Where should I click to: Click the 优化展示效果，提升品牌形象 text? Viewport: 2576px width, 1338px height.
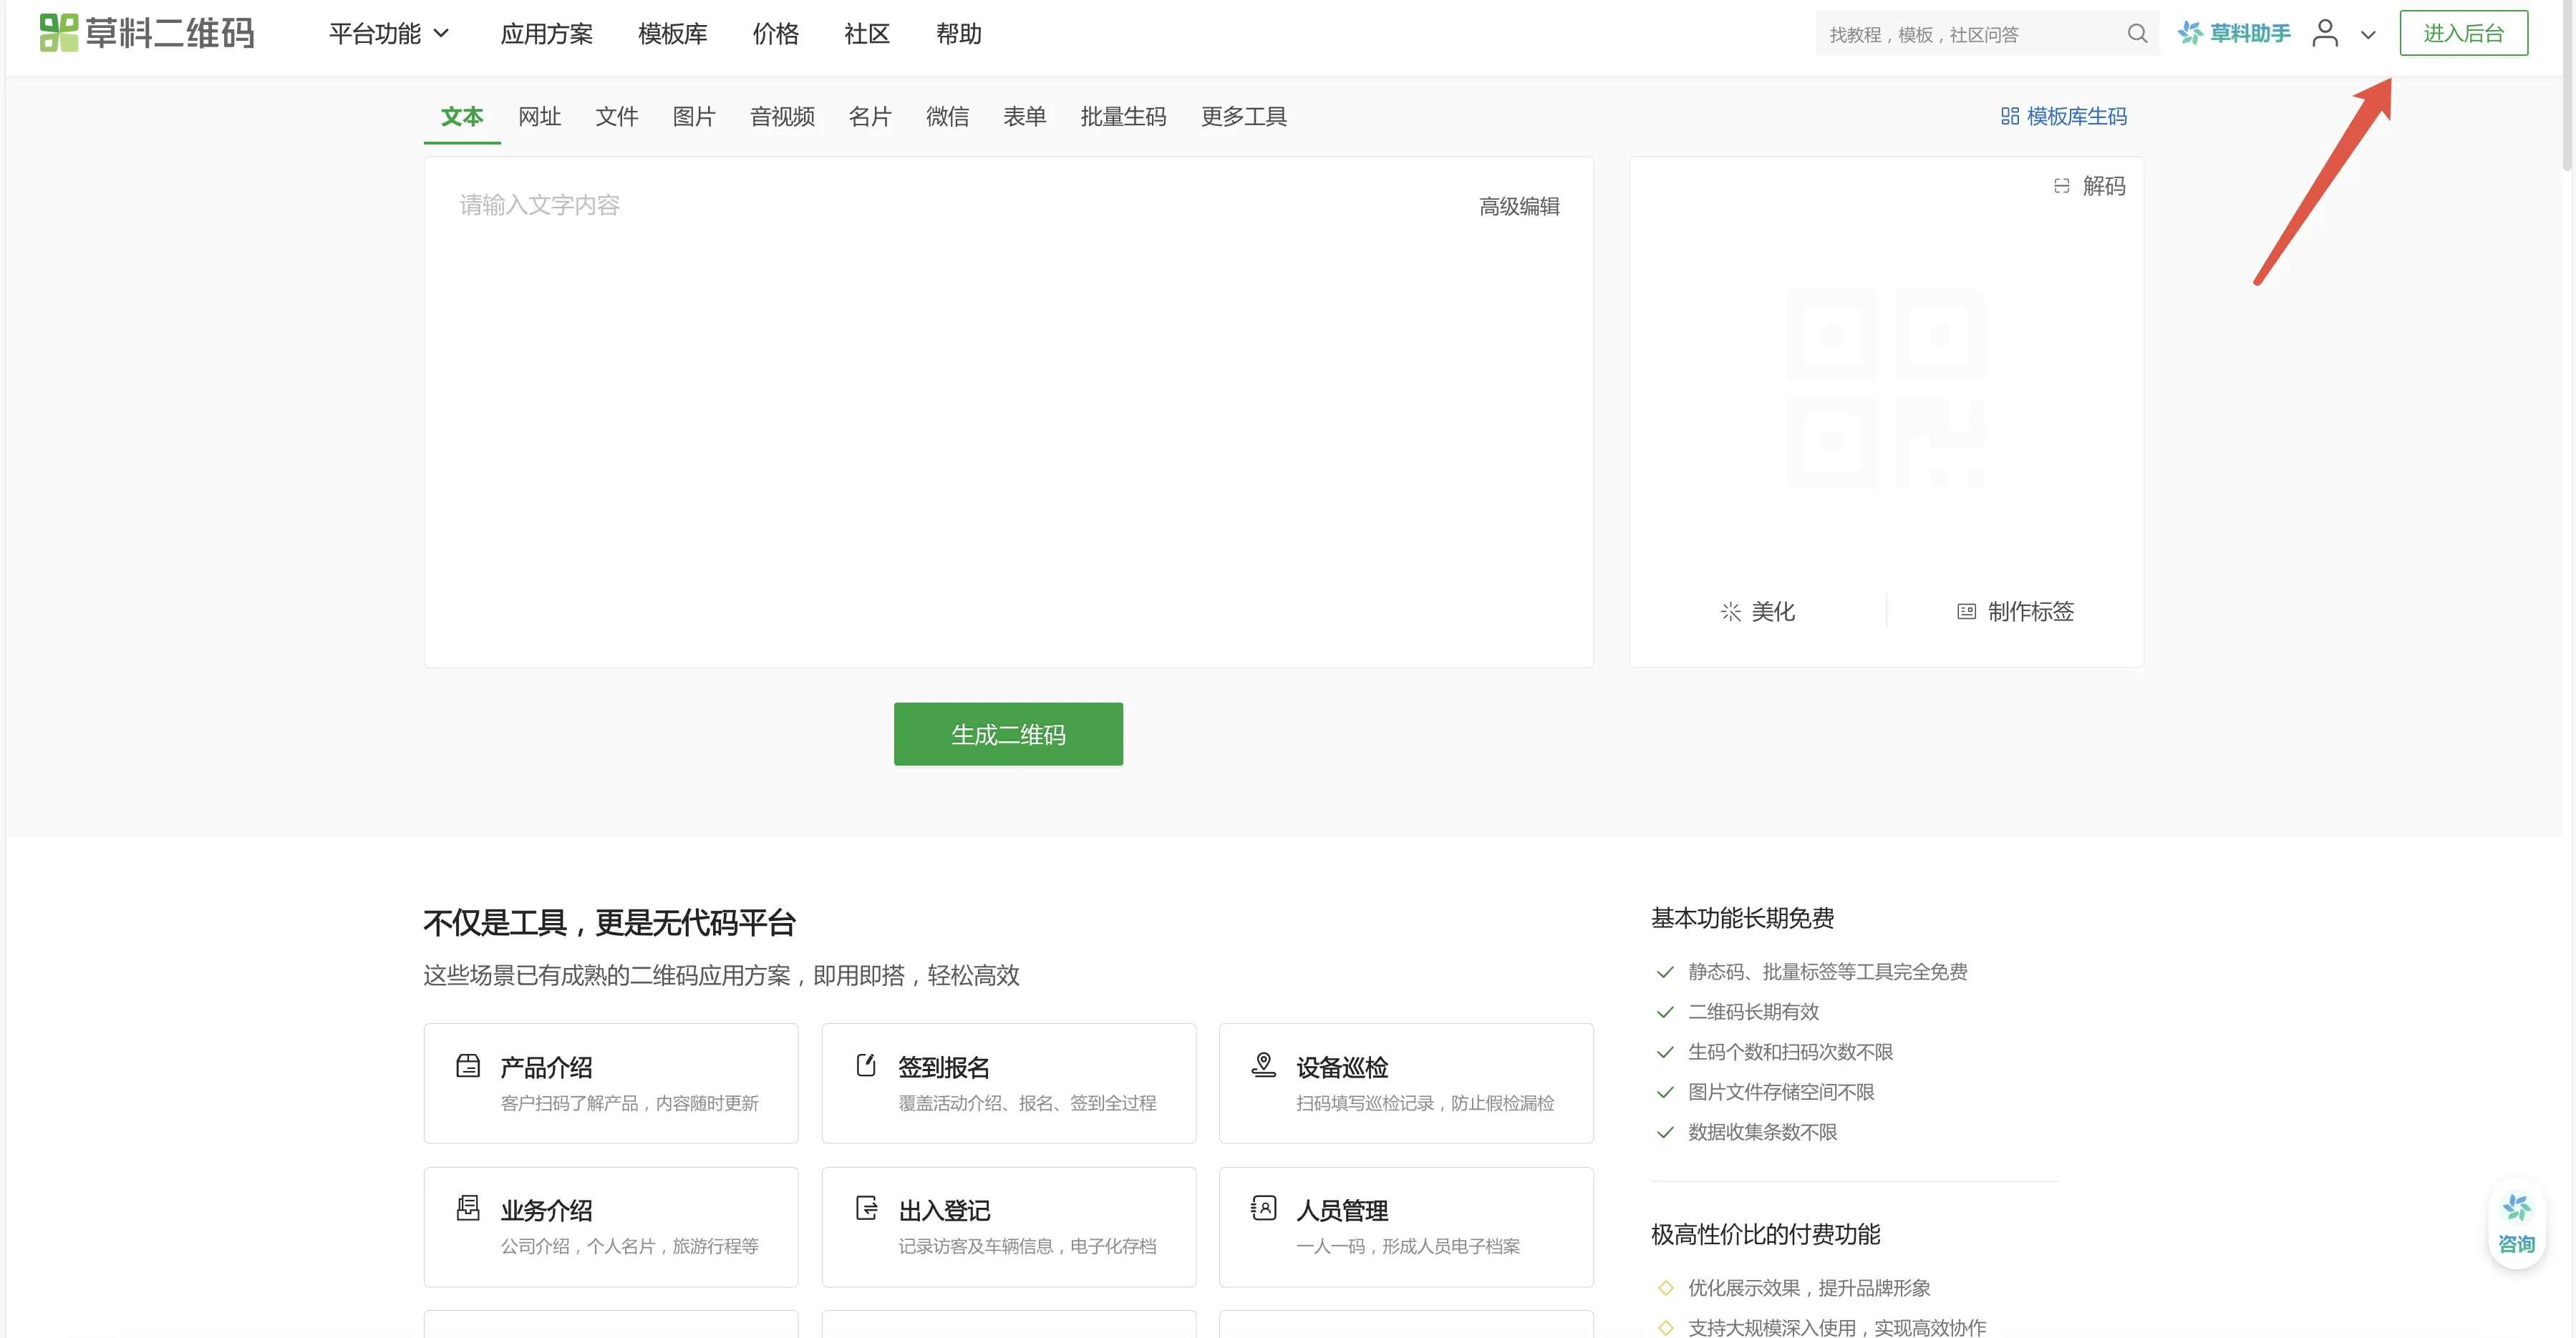point(1809,1288)
